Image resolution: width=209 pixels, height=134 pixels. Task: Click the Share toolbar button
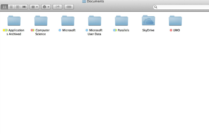pos(57,7)
